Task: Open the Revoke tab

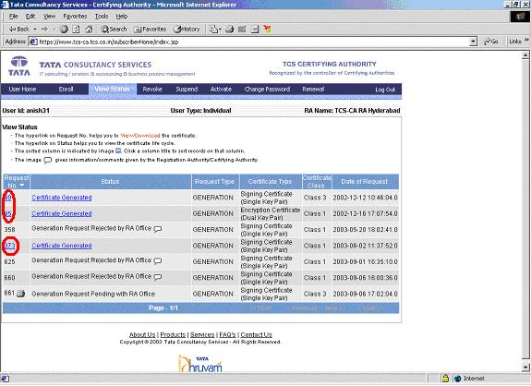Action: (152, 89)
